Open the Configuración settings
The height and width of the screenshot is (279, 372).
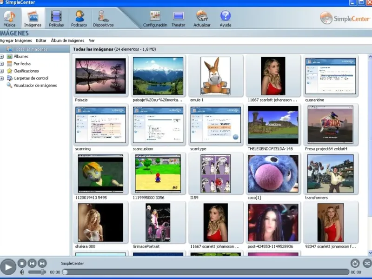(155, 19)
